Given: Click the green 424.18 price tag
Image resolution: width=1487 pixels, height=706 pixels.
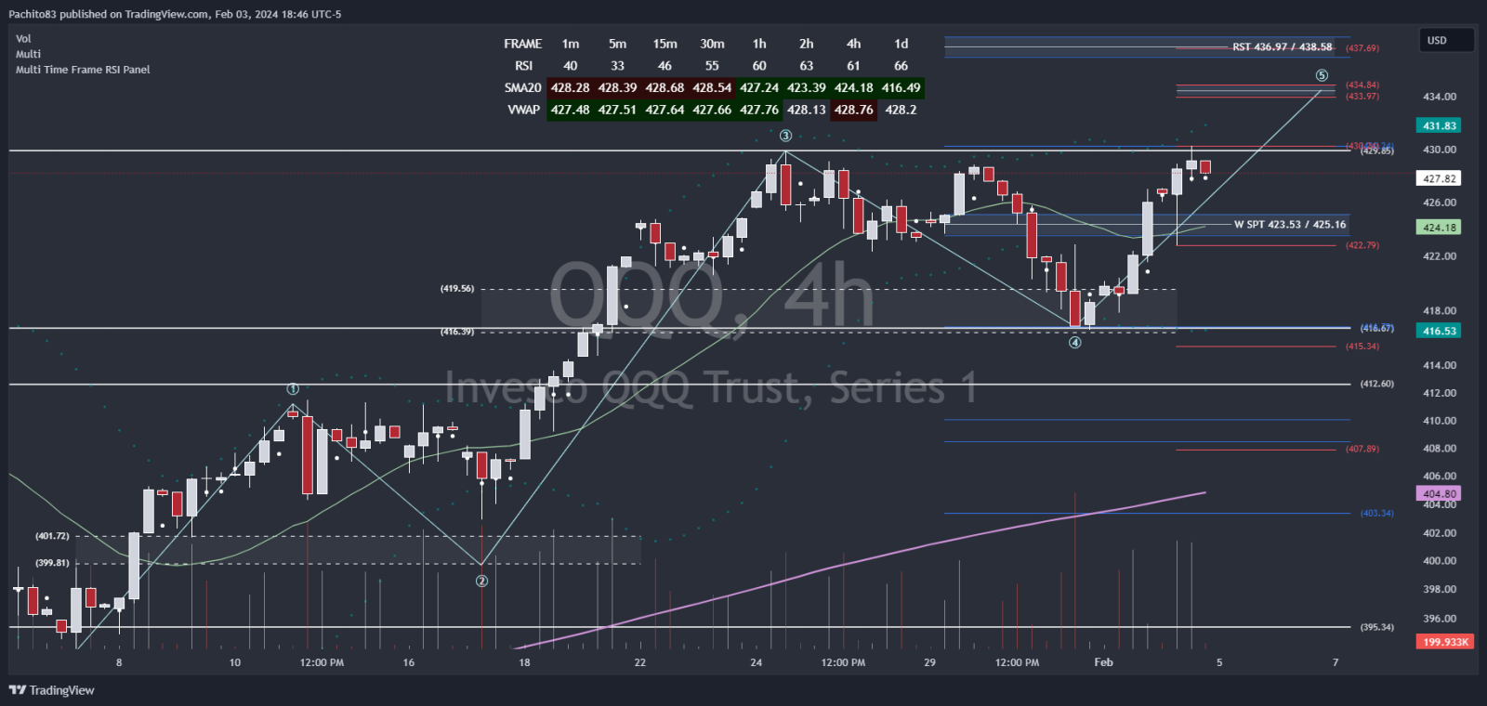Looking at the screenshot, I should 1440,228.
